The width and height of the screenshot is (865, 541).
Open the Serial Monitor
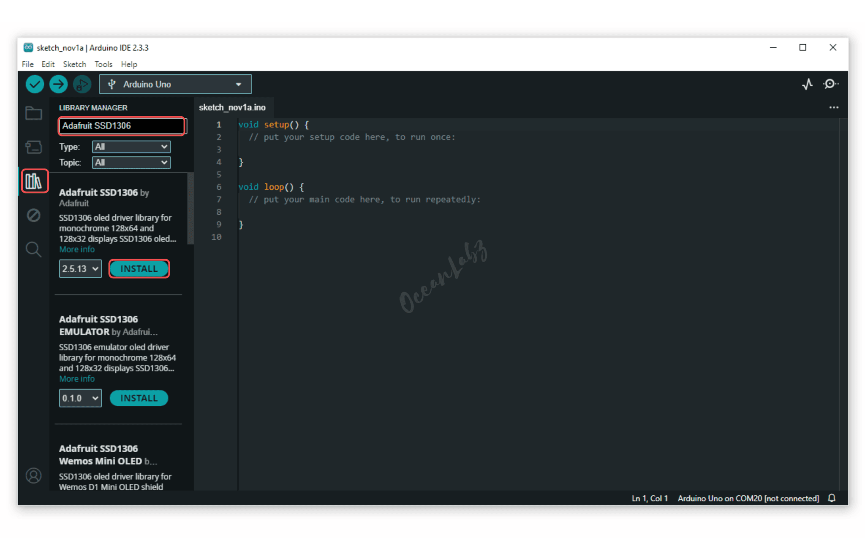coord(830,84)
